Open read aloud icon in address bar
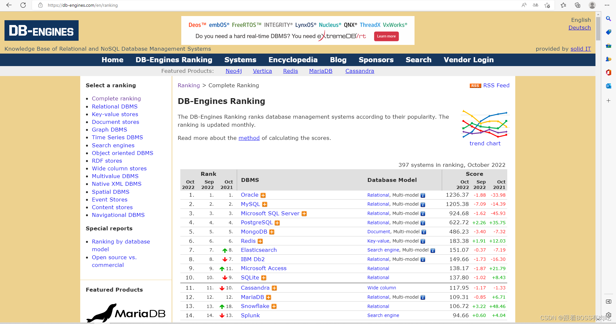Screen dimensions: 616x324 524,5
